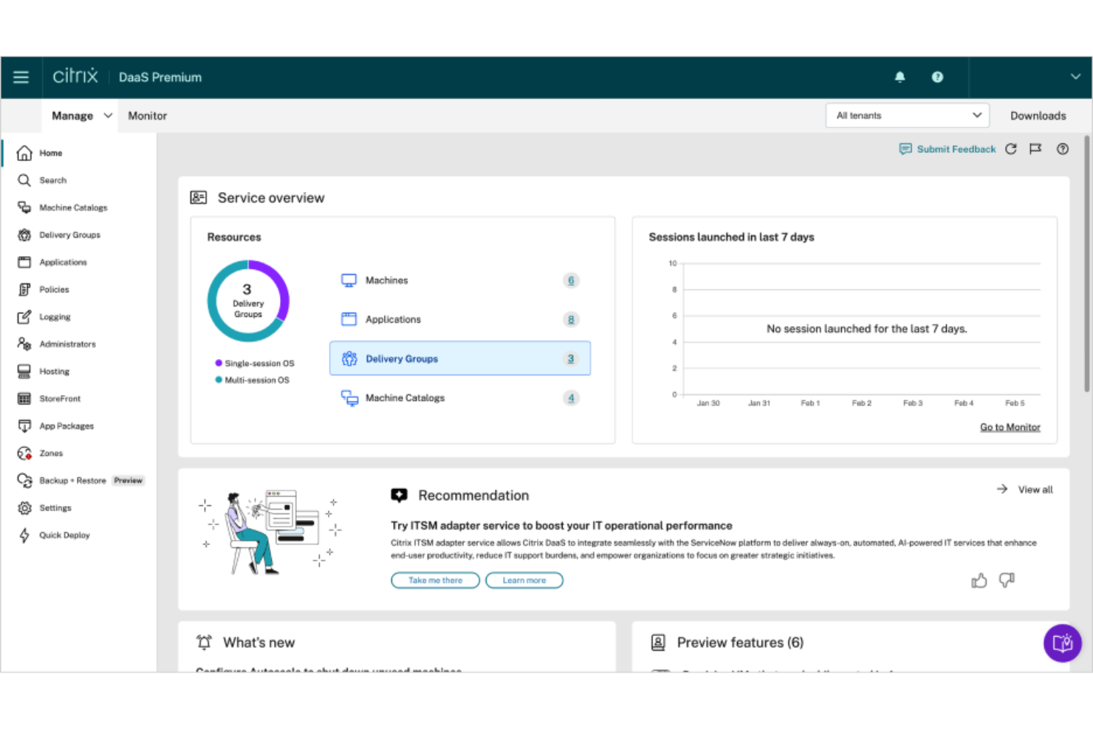Viewport: 1093px width, 729px height.
Task: Click the Citrix logo
Action: (75, 76)
